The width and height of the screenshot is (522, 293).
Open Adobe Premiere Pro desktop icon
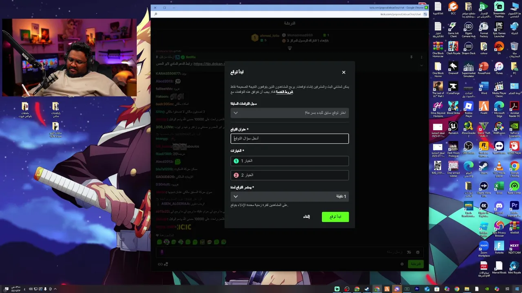tap(514, 209)
